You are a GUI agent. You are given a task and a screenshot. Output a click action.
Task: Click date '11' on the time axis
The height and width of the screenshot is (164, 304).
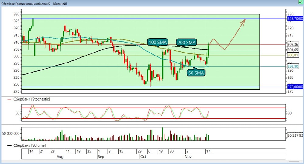67,151
